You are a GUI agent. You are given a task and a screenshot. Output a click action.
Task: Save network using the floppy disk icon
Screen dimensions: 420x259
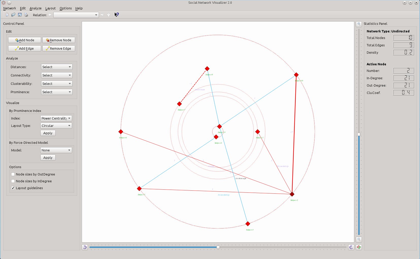[20, 15]
